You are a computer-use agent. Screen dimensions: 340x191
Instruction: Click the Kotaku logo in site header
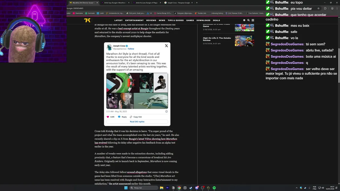87,20
